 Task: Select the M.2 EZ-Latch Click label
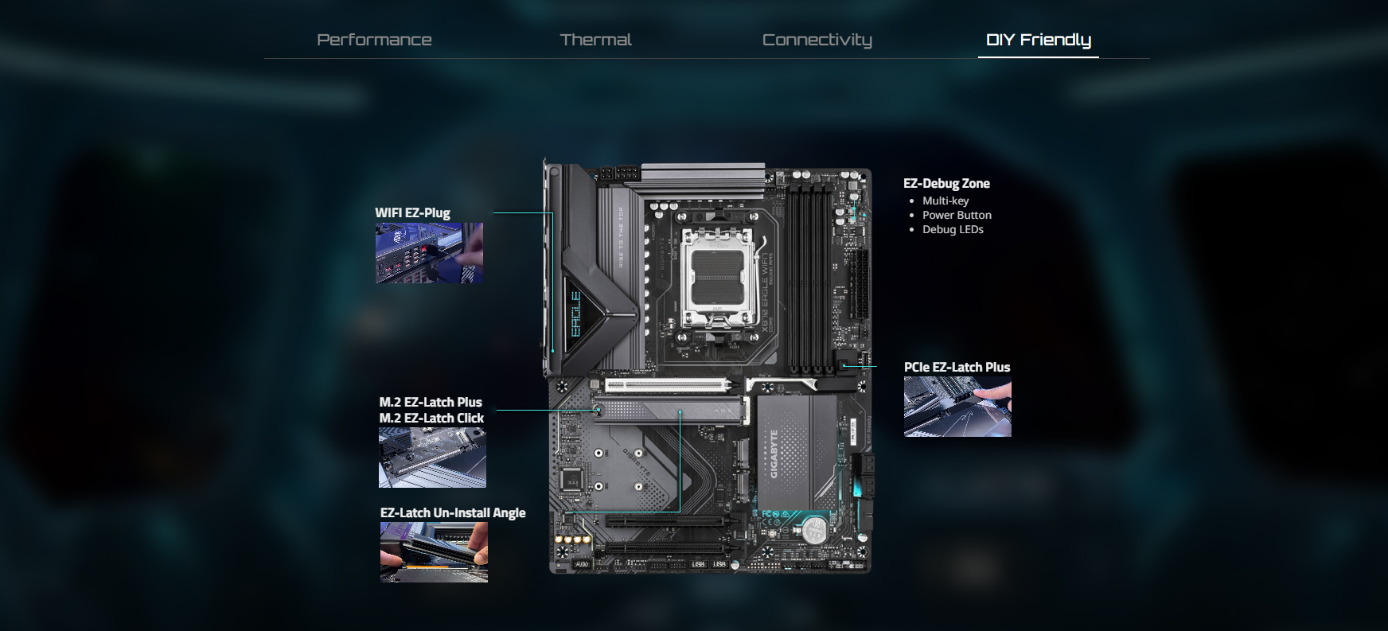(x=431, y=418)
